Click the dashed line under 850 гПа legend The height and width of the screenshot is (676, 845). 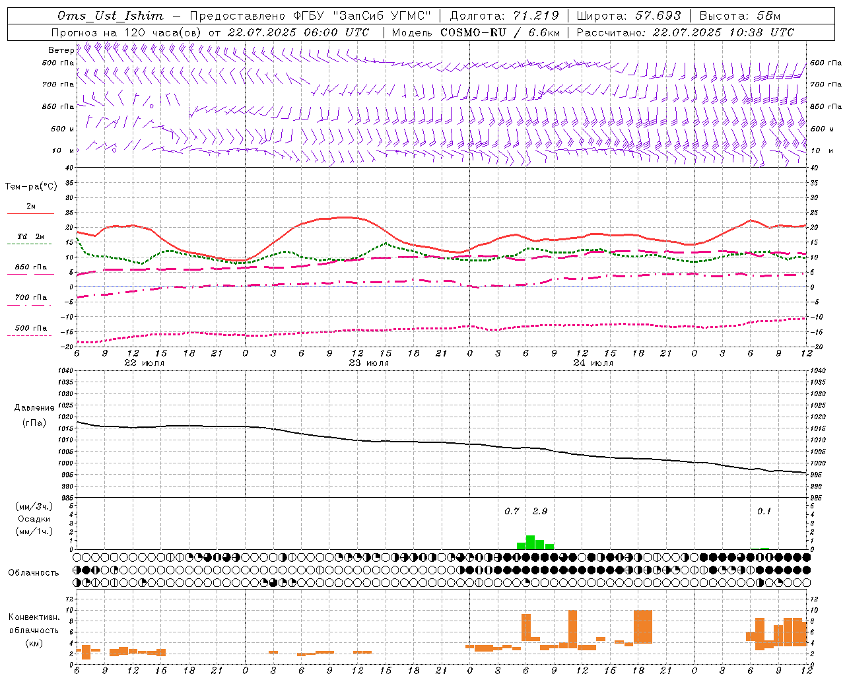(x=30, y=275)
